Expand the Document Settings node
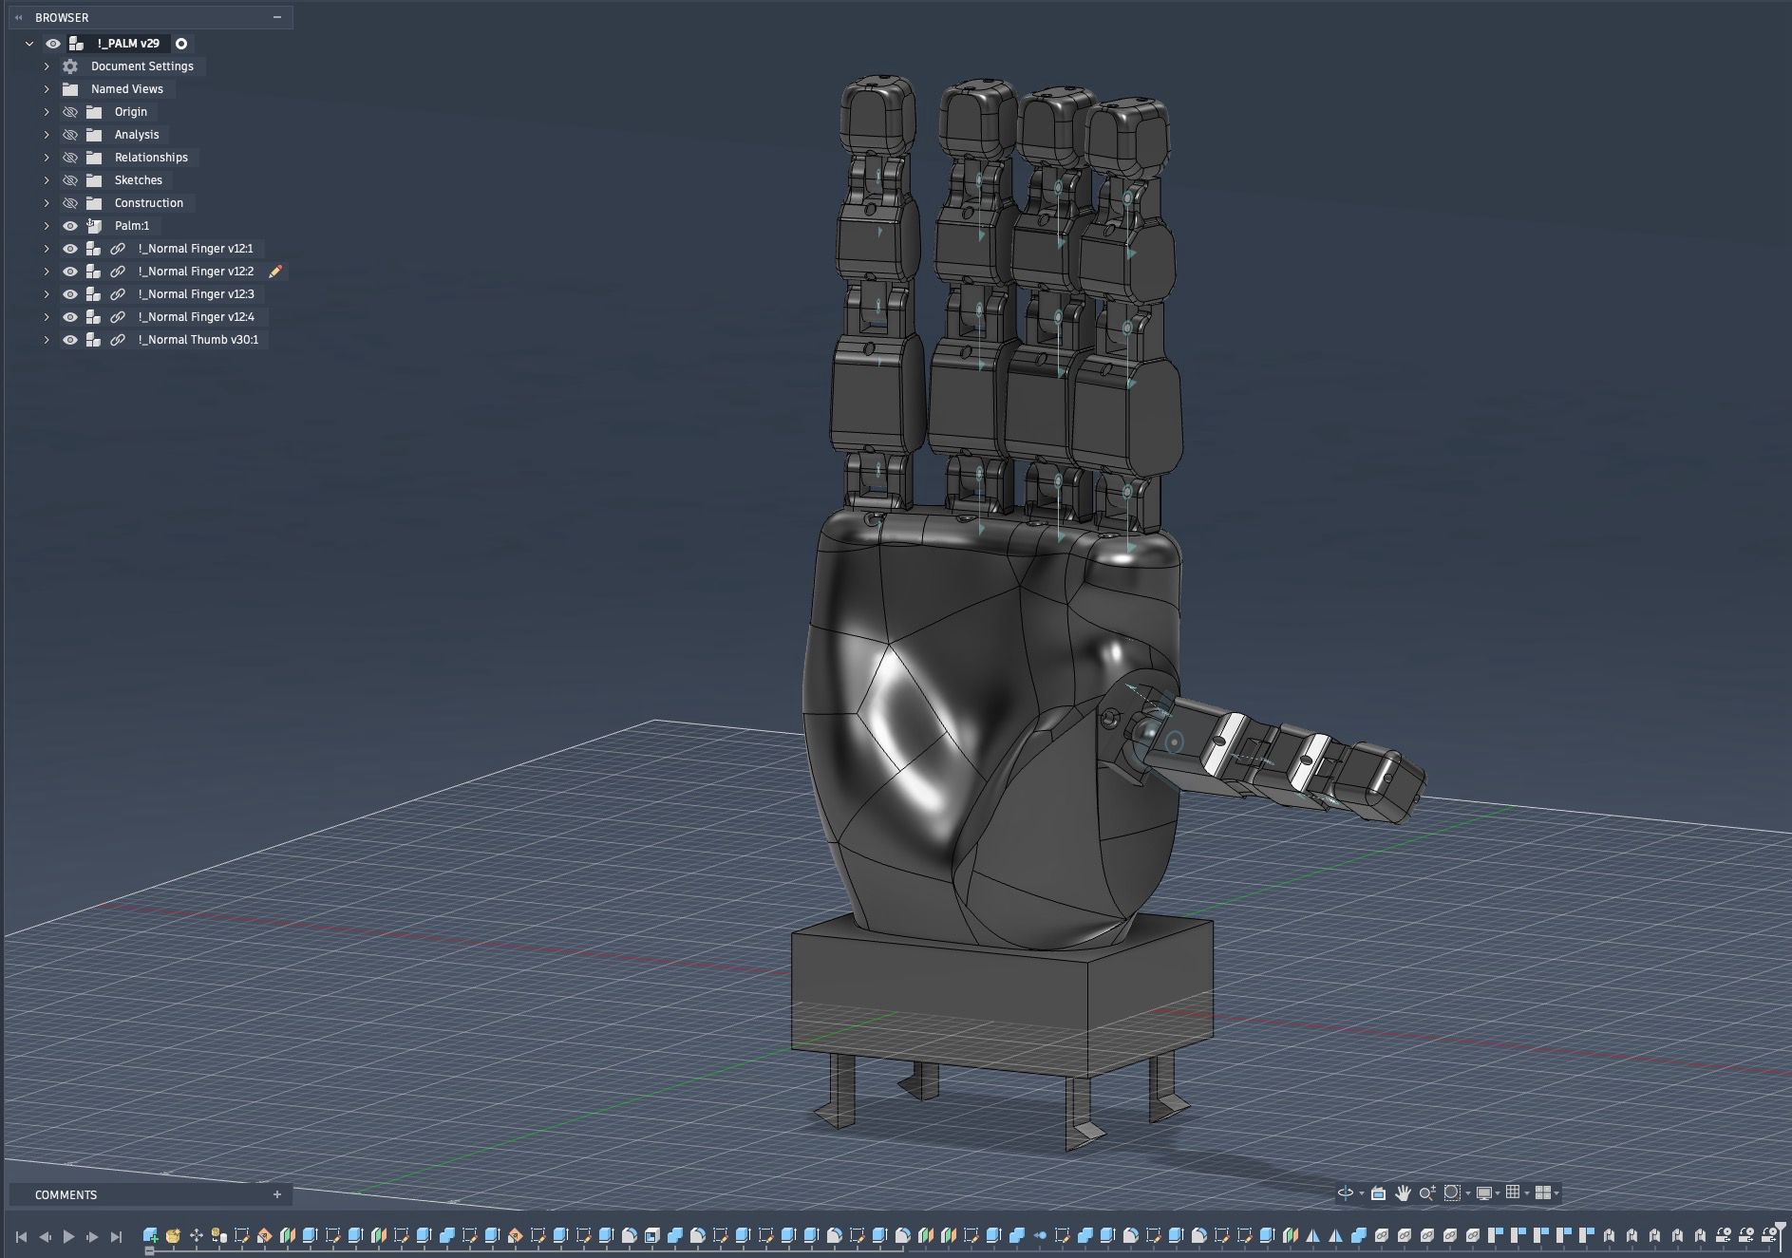This screenshot has height=1258, width=1792. [47, 66]
